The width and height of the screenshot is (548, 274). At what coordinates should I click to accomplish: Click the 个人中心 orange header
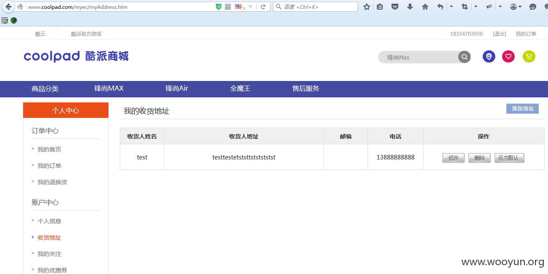[66, 110]
